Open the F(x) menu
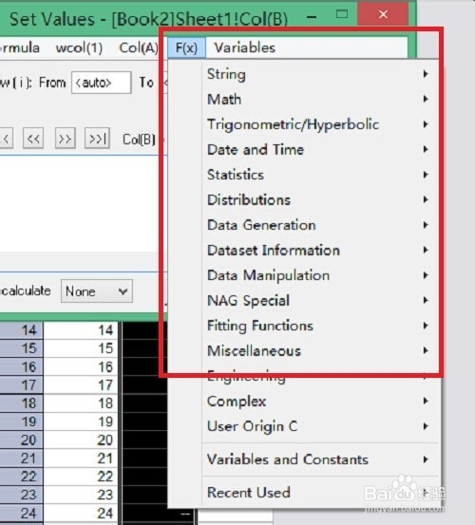Image resolution: width=475 pixels, height=525 pixels. tap(186, 47)
